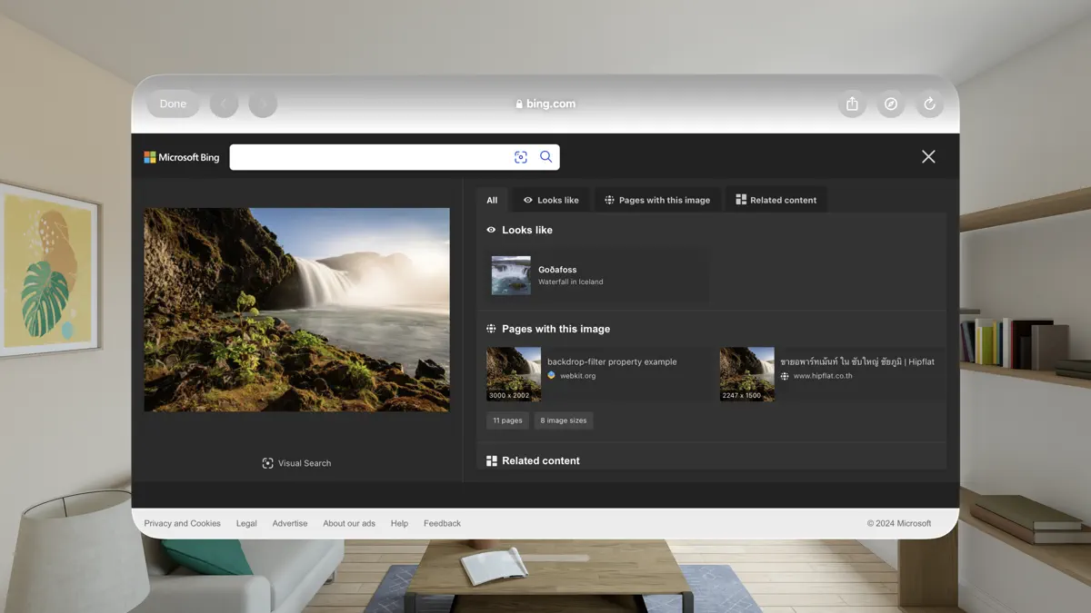
Task: Tap the Done button
Action: 173,104
